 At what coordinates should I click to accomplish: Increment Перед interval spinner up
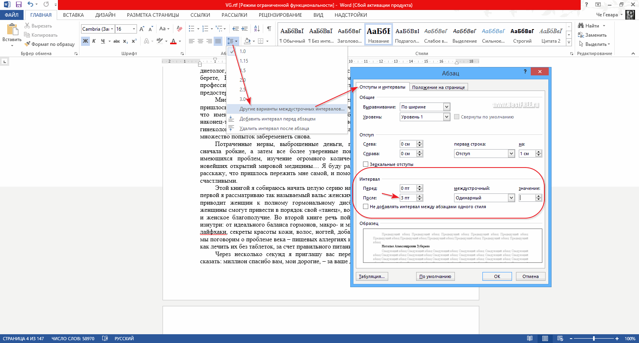[x=420, y=187]
